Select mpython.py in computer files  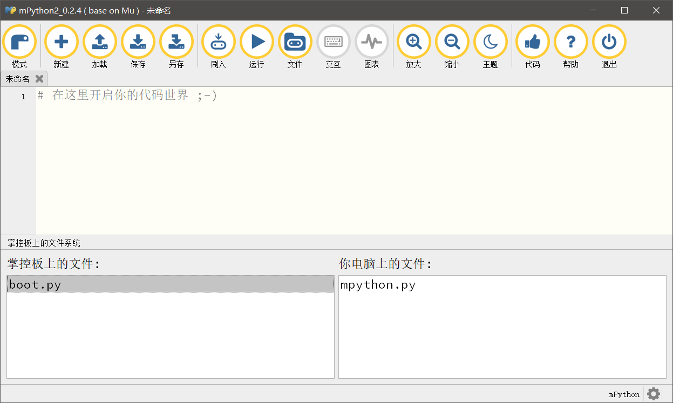coord(502,285)
